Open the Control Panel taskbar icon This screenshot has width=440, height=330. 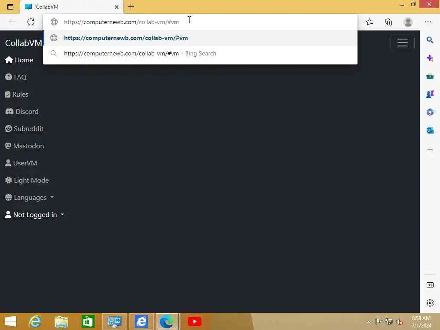point(114,321)
